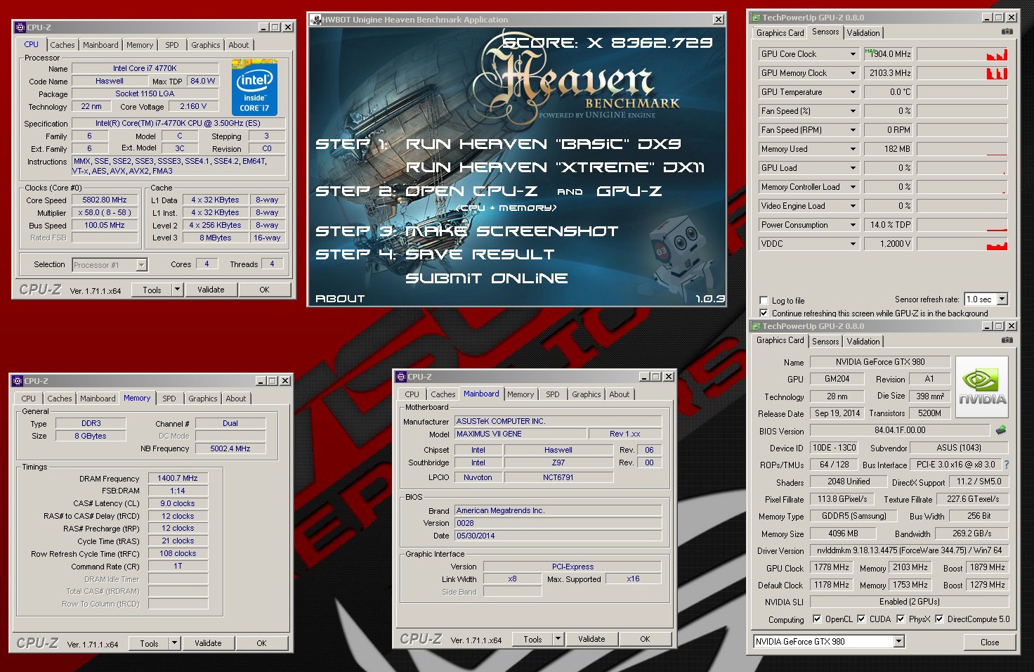Toggle the CUDA computing checkbox
1034x672 pixels.
click(861, 619)
